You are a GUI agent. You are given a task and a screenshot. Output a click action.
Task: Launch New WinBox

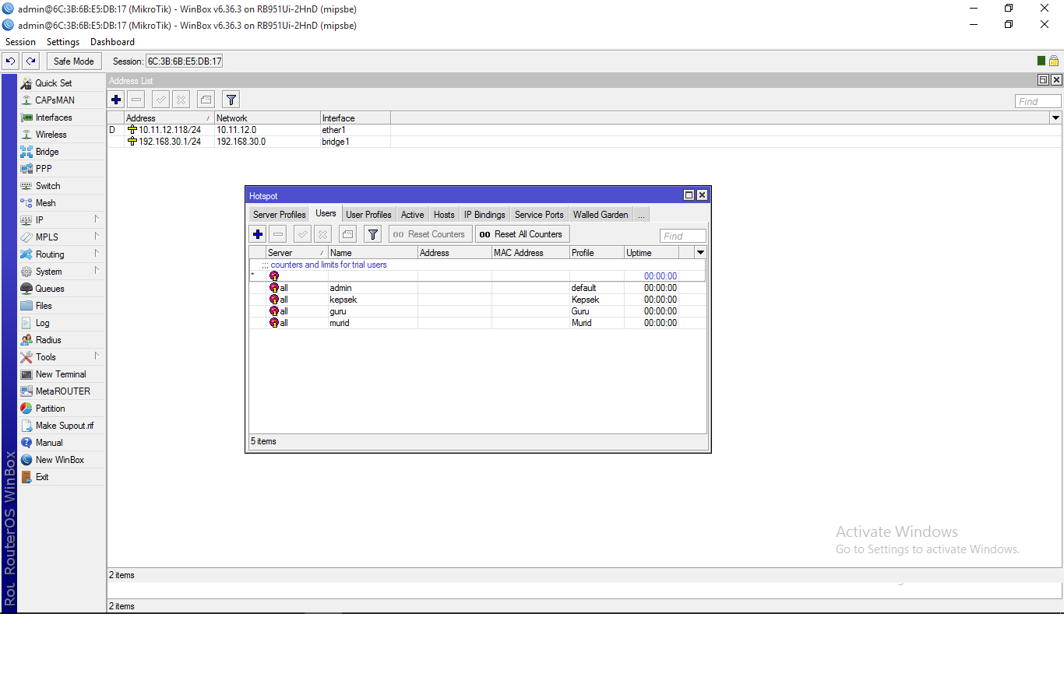(60, 460)
